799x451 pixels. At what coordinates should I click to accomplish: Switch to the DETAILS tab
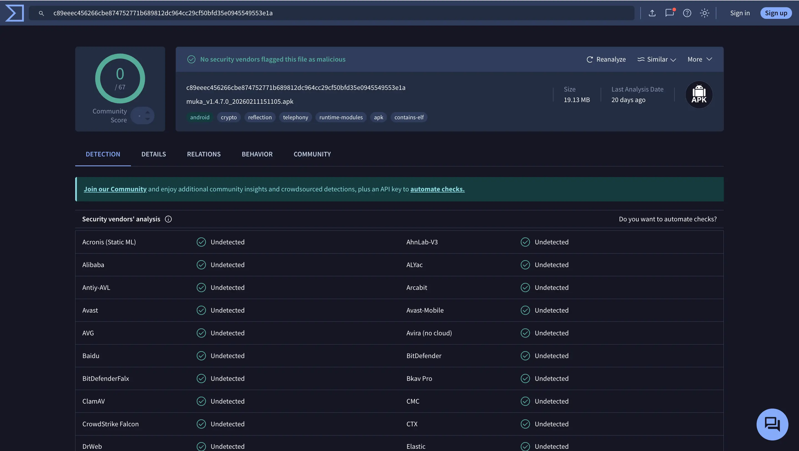tap(153, 154)
